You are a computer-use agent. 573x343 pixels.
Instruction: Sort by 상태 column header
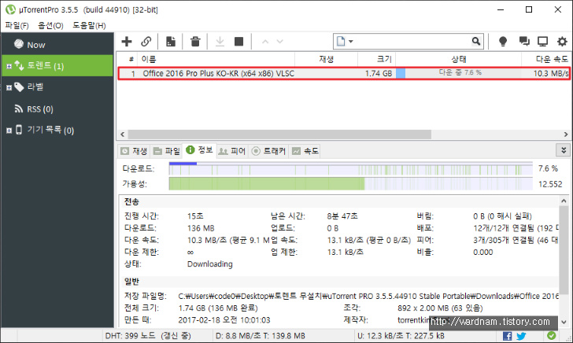click(x=458, y=59)
